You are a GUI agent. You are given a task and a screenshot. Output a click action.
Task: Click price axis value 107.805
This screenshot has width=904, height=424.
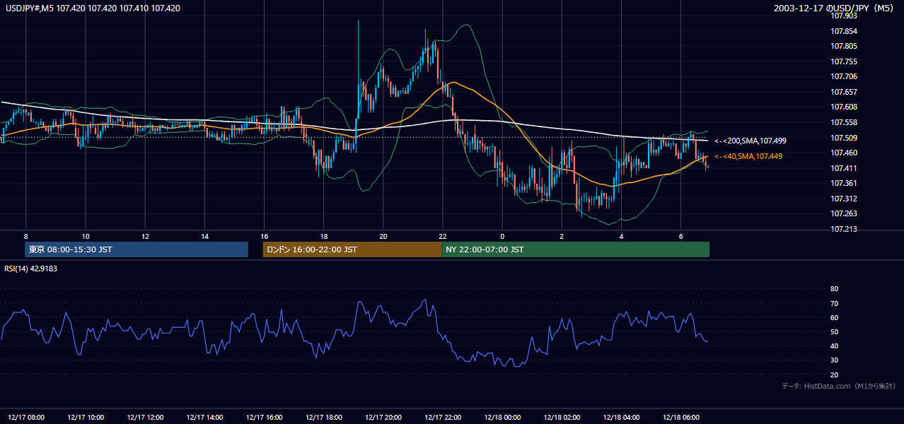843,46
